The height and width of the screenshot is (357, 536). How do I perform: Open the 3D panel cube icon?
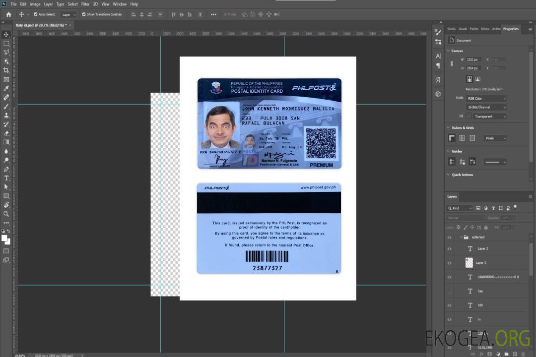click(438, 94)
